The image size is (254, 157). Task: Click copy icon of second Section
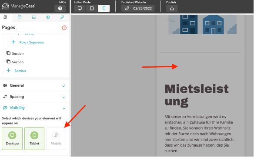8,62
